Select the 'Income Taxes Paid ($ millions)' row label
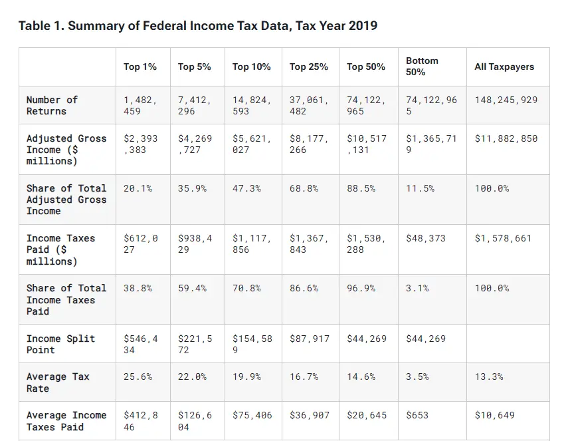Viewport: 566px width, 441px height. point(60,249)
